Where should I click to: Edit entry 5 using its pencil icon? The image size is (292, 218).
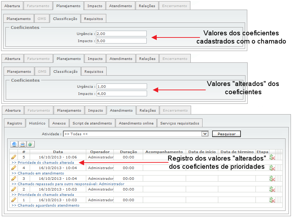[x=14, y=157]
